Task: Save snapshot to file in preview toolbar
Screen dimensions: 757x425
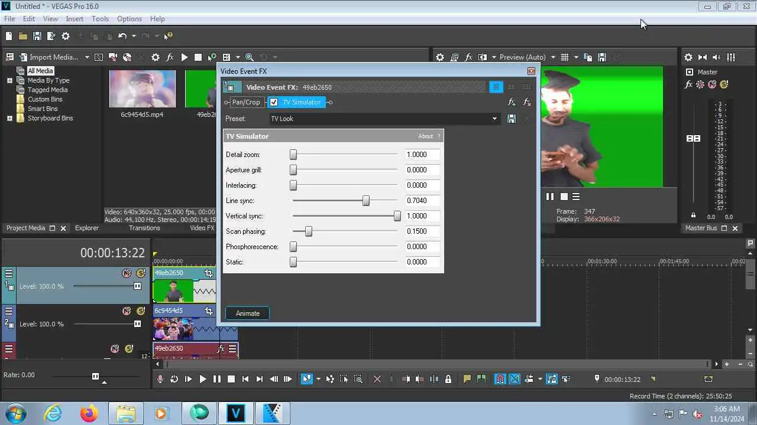Action: [602, 57]
